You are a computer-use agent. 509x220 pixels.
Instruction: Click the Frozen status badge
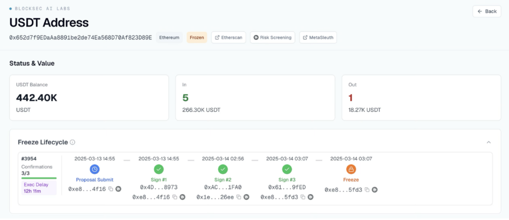(x=197, y=37)
